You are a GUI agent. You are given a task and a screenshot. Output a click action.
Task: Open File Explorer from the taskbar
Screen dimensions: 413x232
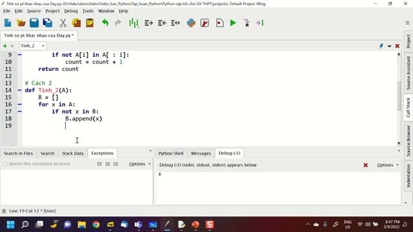click(x=82, y=225)
